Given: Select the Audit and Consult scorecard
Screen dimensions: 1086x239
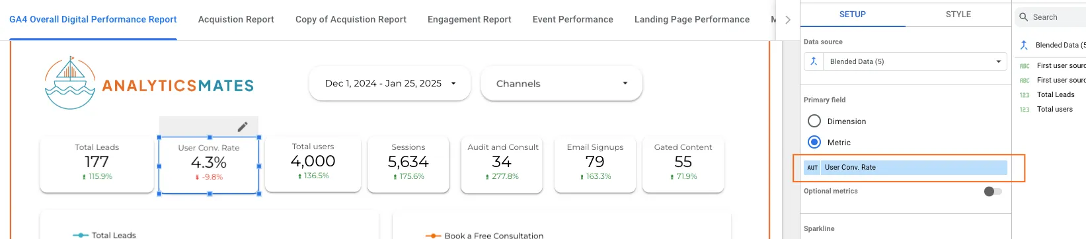Looking at the screenshot, I should pyautogui.click(x=502, y=164).
